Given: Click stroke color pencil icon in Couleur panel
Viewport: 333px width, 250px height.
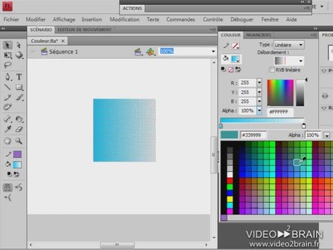Looking at the screenshot, I should pyautogui.click(x=226, y=46).
